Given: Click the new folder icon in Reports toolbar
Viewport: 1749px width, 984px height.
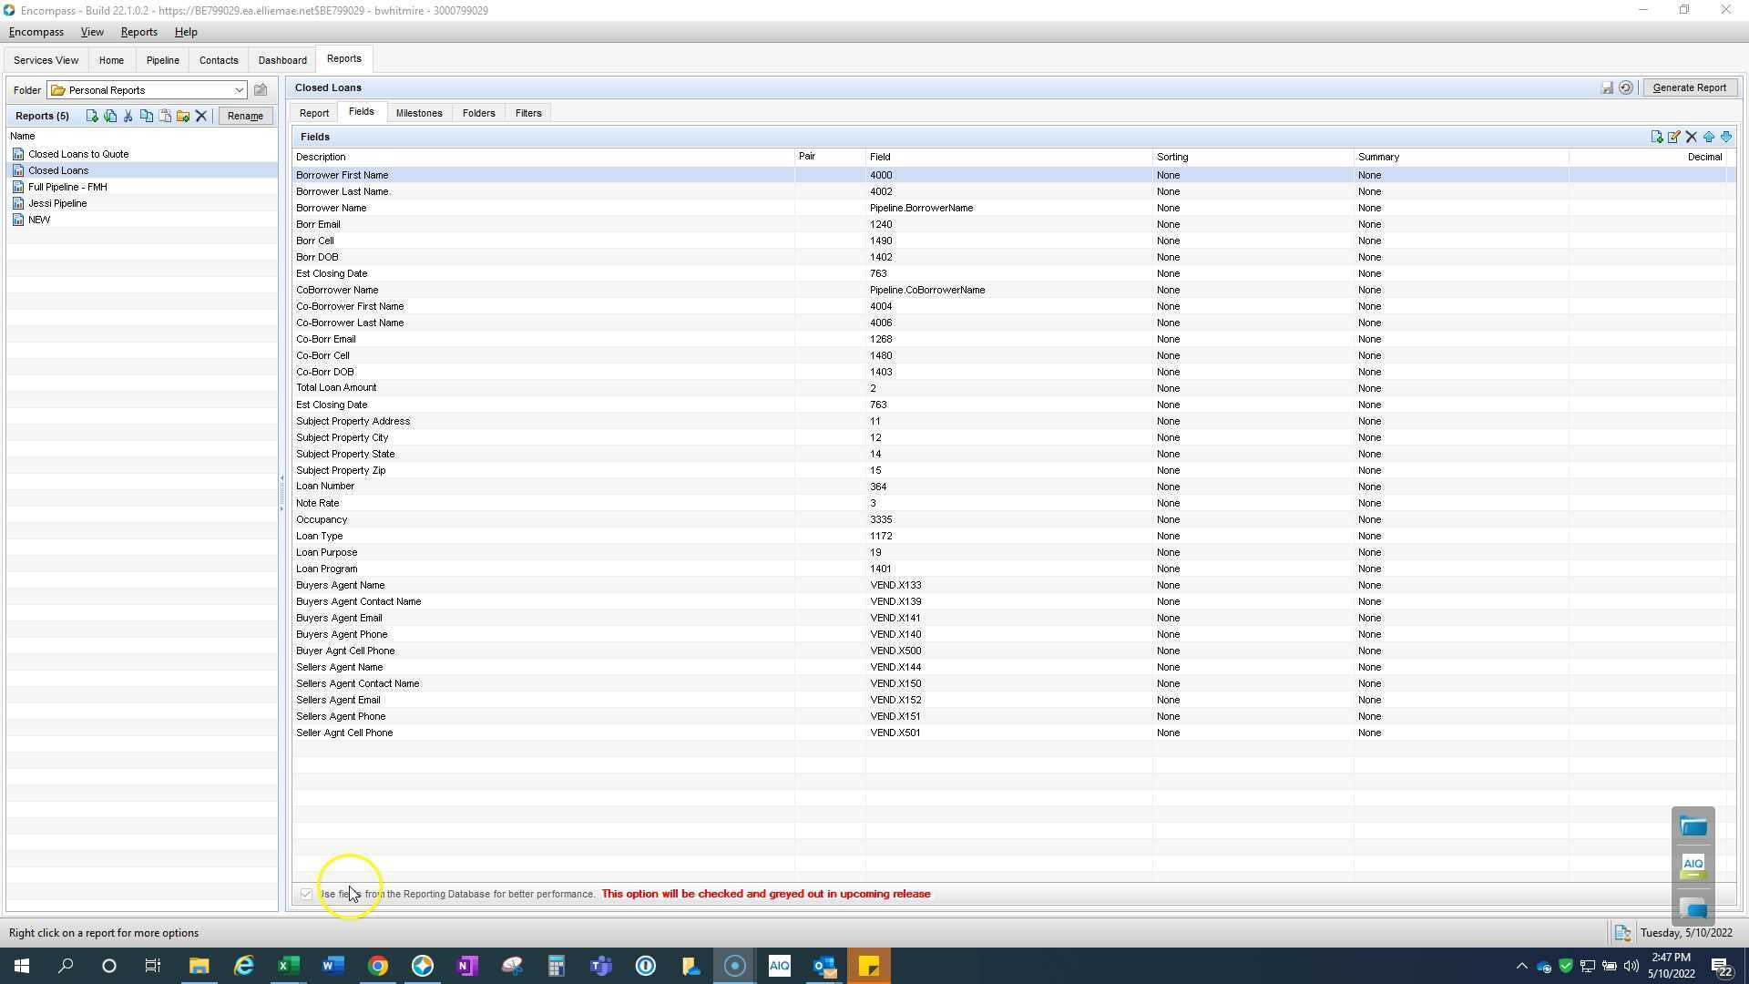Looking at the screenshot, I should coord(183,116).
